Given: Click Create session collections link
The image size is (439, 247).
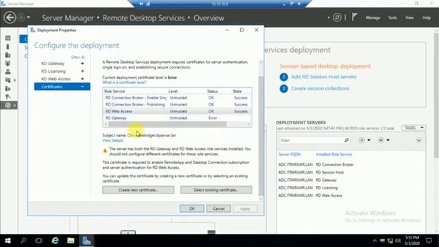Looking at the screenshot, I should tap(320, 89).
